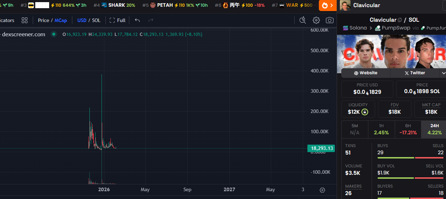Image resolution: width=446 pixels, height=199 pixels.
Task: Click the redo arrow in chart toolbar
Action: tap(151, 20)
